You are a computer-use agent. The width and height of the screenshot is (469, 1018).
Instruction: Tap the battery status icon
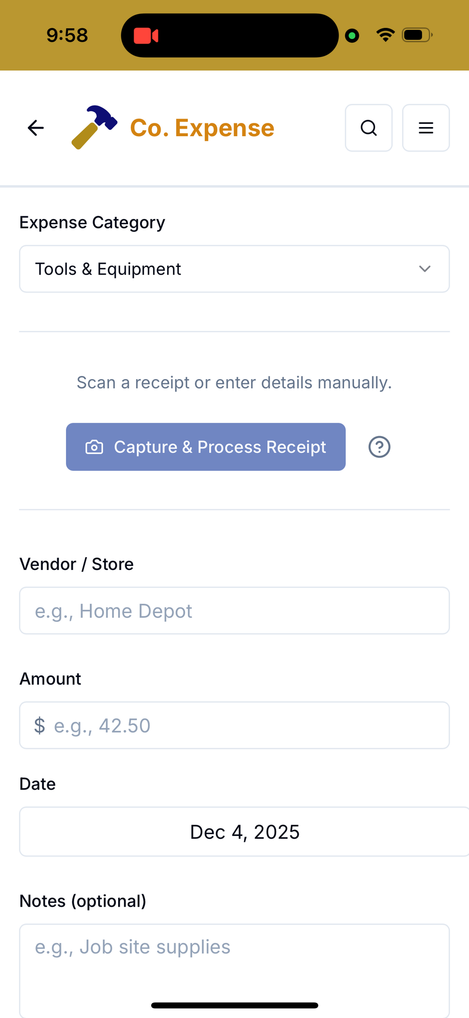(x=416, y=35)
